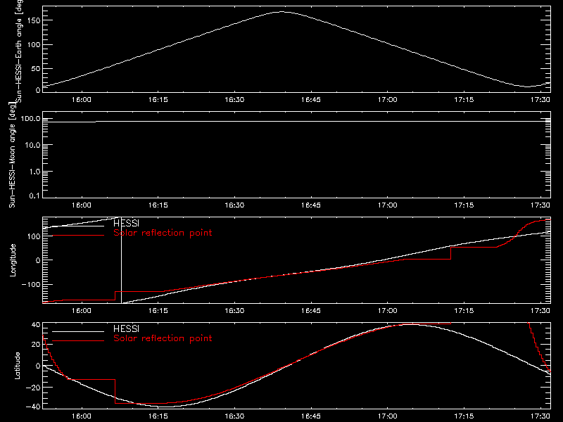This screenshot has height=422, width=563.
Task: Select HESSI legend label in Latitude plot
Action: tap(126, 328)
